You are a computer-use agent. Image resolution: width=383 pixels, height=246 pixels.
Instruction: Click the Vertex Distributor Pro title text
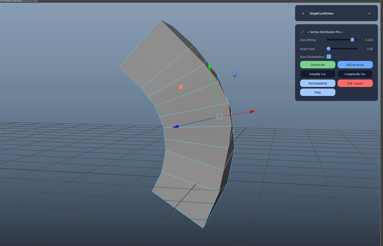[325, 32]
